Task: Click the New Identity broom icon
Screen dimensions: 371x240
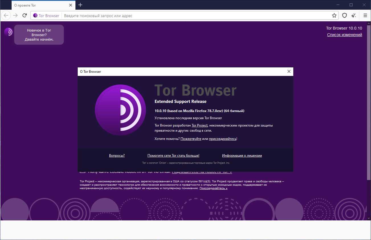Action: pyautogui.click(x=354, y=16)
